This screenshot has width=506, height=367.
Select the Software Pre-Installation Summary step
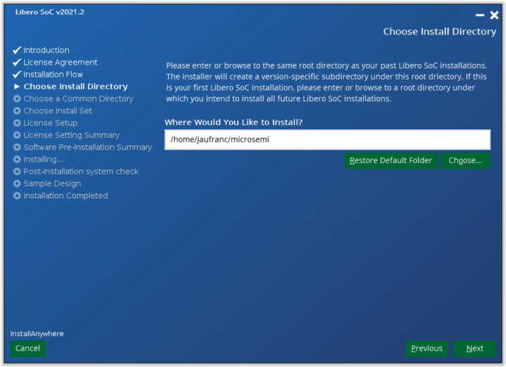[x=87, y=147]
